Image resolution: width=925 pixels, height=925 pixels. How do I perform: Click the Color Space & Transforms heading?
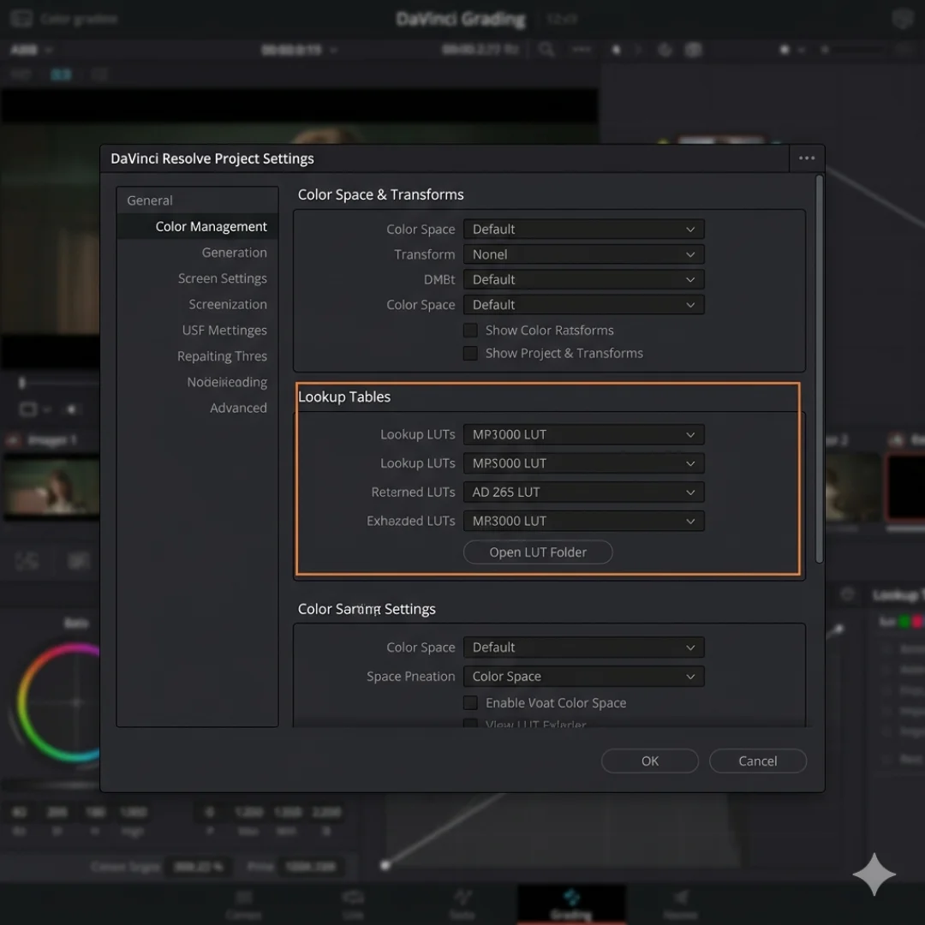pos(380,194)
